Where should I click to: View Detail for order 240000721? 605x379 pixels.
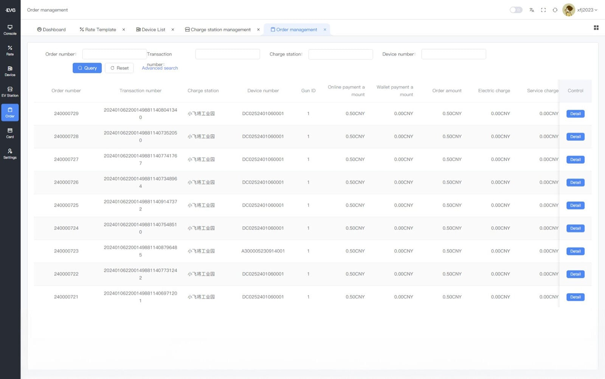coord(575,297)
